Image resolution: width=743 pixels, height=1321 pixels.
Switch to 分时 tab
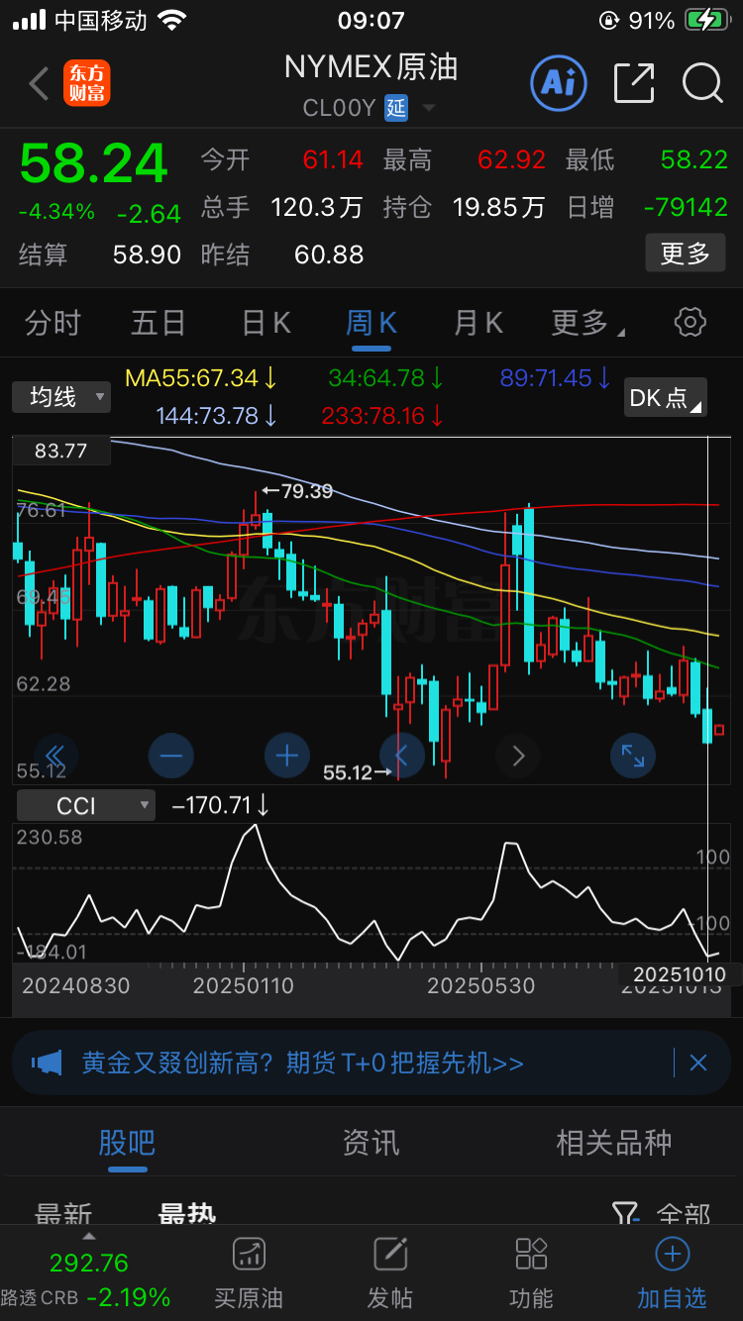pyautogui.click(x=53, y=323)
